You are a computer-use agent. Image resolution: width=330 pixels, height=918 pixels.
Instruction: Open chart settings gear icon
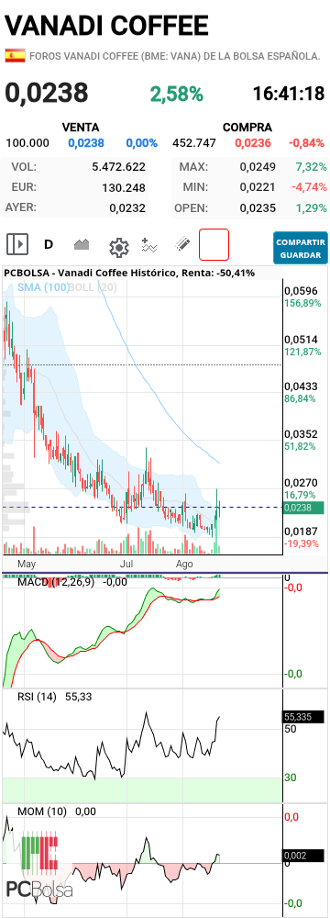[119, 247]
